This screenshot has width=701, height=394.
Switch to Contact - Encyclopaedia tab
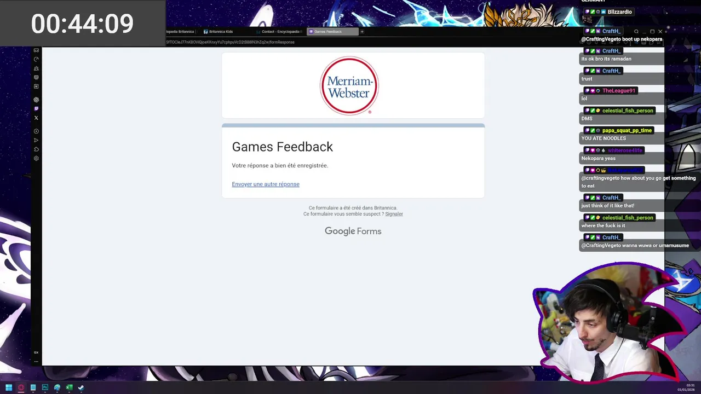279,32
